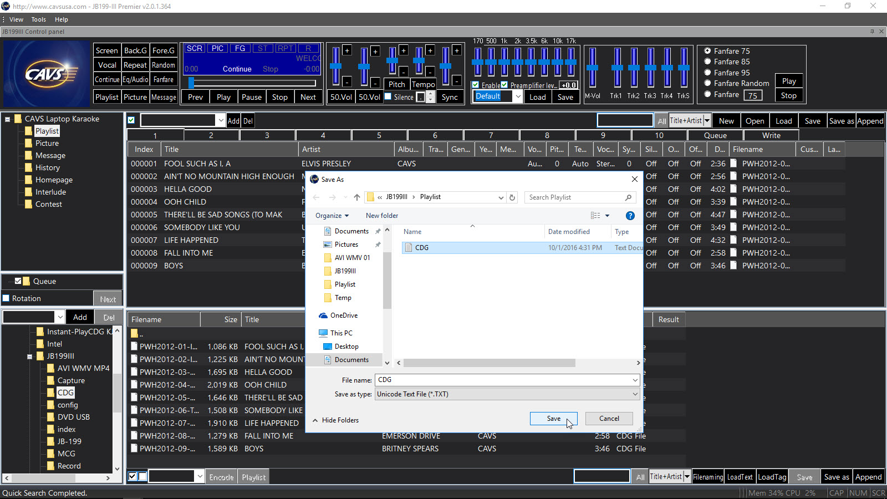Adjust the 170 Hz equalizer band slider
This screenshot has height=499, width=887.
coord(477,62)
